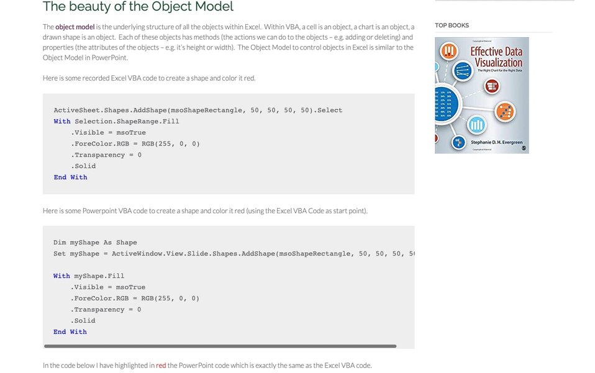The height and width of the screenshot is (373, 595).
Task: Click the blue slope chart icon near cover top
Action: [463, 71]
